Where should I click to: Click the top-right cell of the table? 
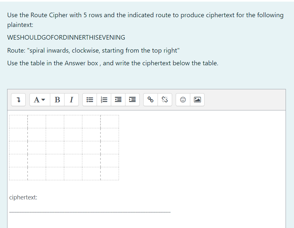click(x=110, y=122)
